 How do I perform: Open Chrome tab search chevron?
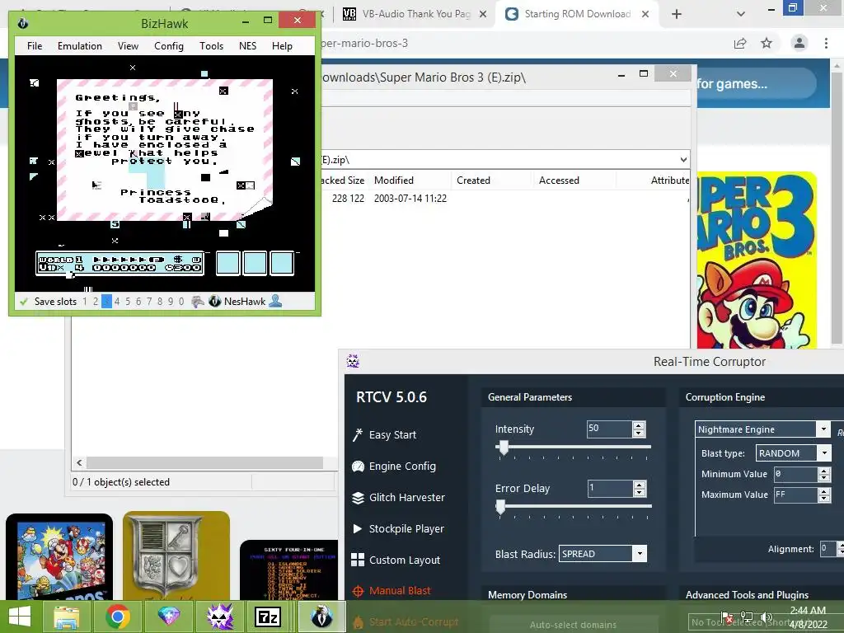click(741, 15)
